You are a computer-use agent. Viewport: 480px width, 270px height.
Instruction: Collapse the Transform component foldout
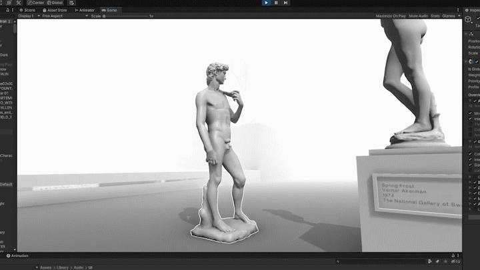466,34
